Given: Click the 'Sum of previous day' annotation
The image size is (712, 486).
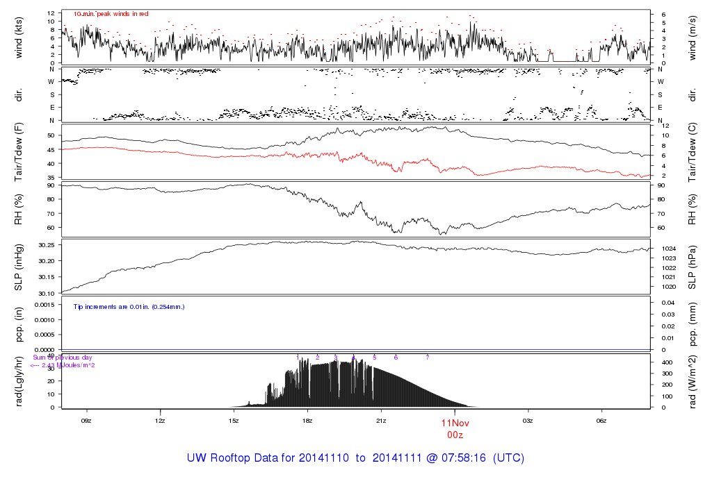Looking at the screenshot, I should coord(67,358).
